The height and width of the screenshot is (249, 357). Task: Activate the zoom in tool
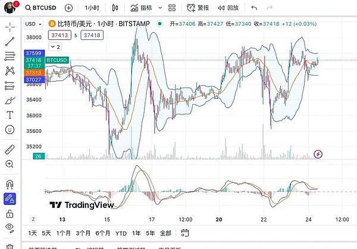coord(10,164)
